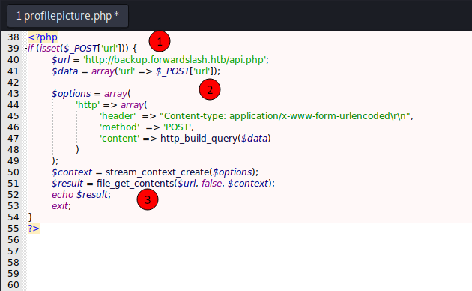Click line number 42 in the gutter
The height and width of the screenshot is (291, 472).
click(x=13, y=82)
